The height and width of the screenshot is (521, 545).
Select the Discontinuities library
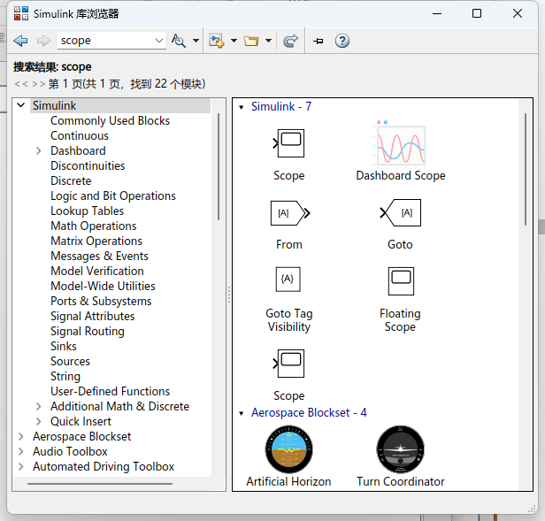[x=88, y=165]
